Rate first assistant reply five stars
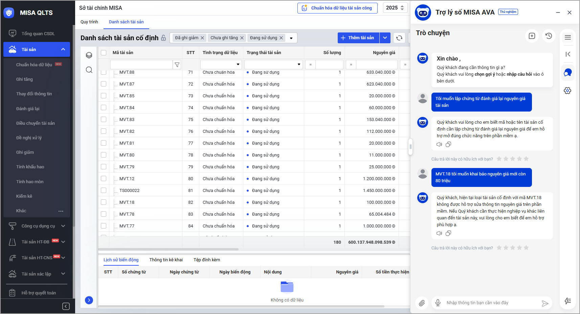 pos(526,159)
